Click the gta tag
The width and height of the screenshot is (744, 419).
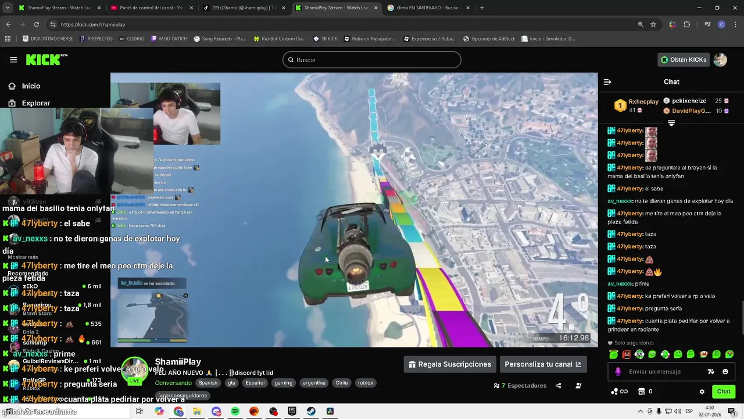(x=231, y=383)
